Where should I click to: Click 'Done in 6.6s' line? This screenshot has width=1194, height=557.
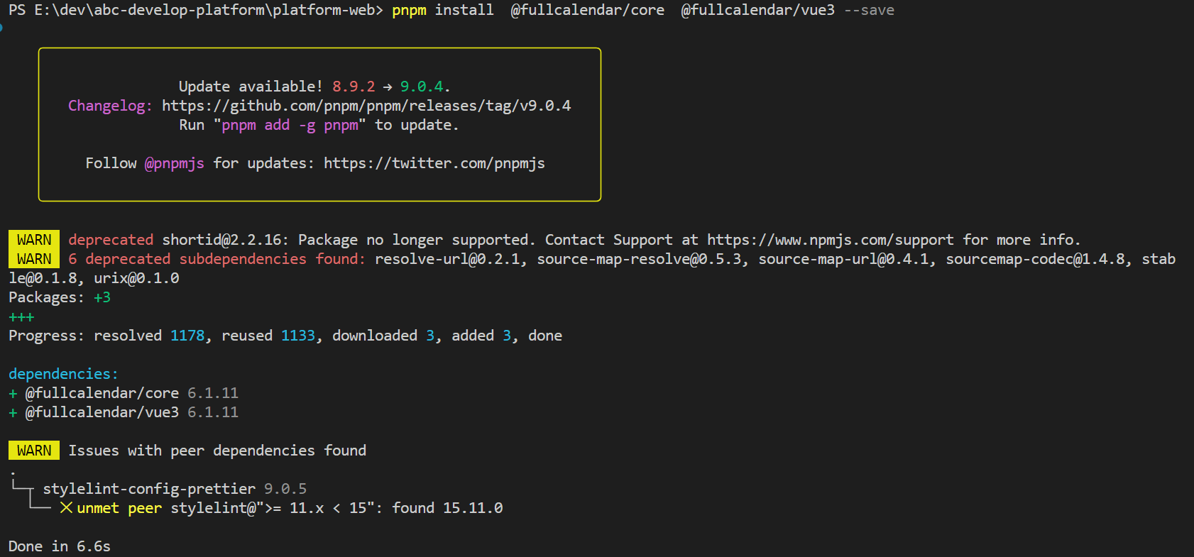tap(60, 546)
